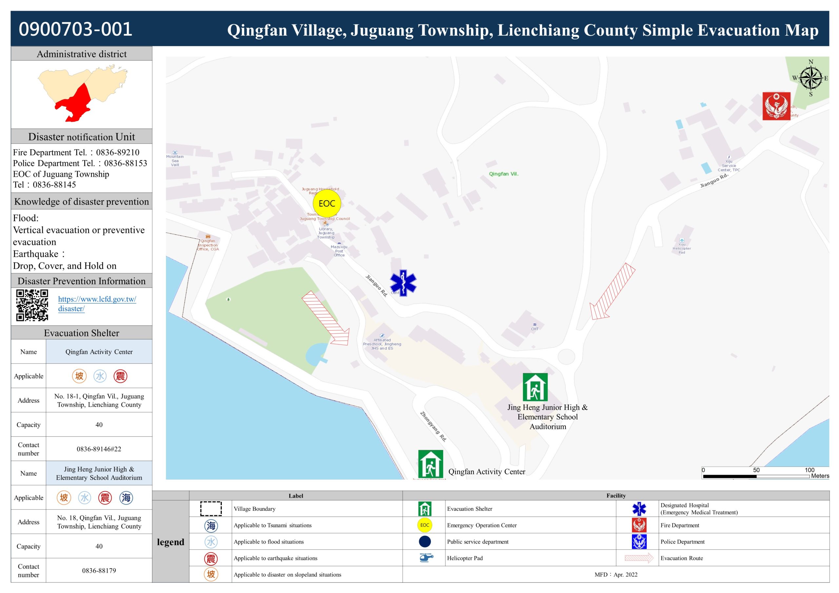Click the blue hospital star-of-life marker
This screenshot has height=593, width=839.
point(403,283)
